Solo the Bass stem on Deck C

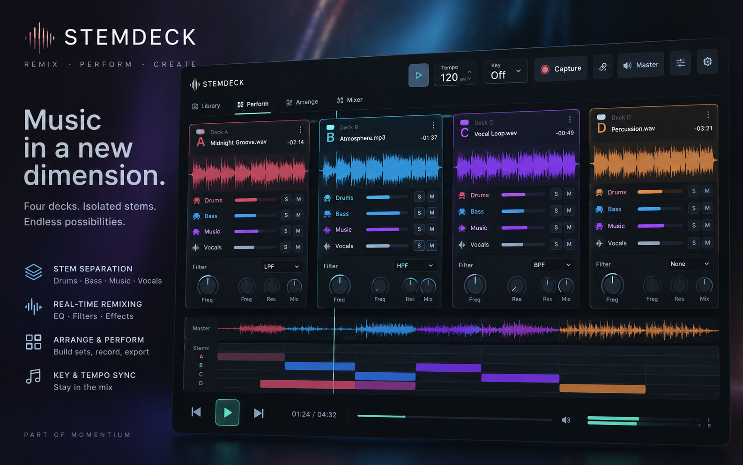click(556, 210)
